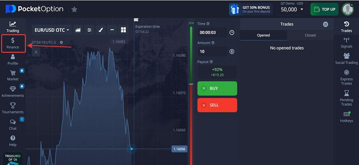Open Treasures of '26 promo thumbnail

coord(13,158)
